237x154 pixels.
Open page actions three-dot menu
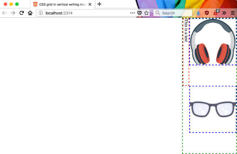pos(133,13)
